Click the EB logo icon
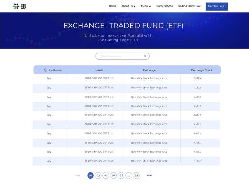Screen dimensions: 249x186 point(20,6)
